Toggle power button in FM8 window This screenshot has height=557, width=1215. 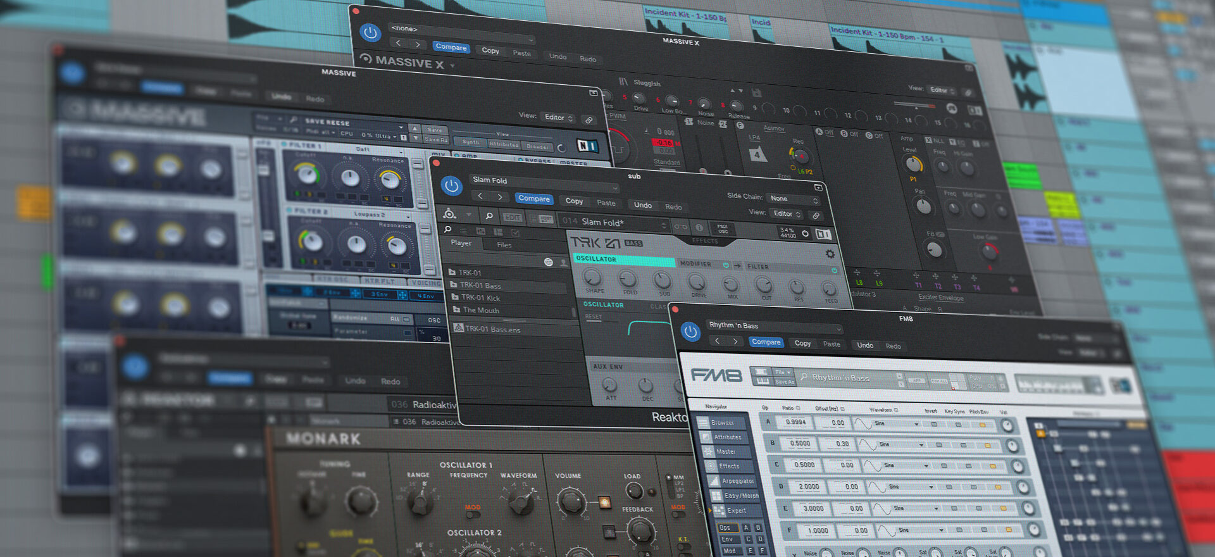[x=690, y=332]
